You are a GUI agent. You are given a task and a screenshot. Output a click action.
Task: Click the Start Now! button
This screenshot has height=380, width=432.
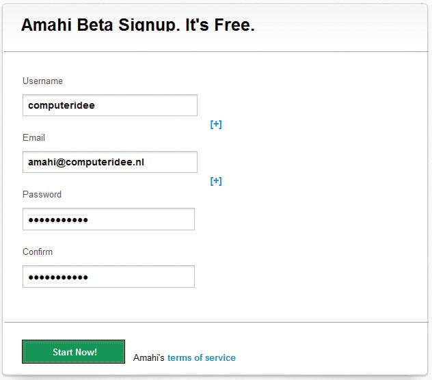pyautogui.click(x=74, y=352)
